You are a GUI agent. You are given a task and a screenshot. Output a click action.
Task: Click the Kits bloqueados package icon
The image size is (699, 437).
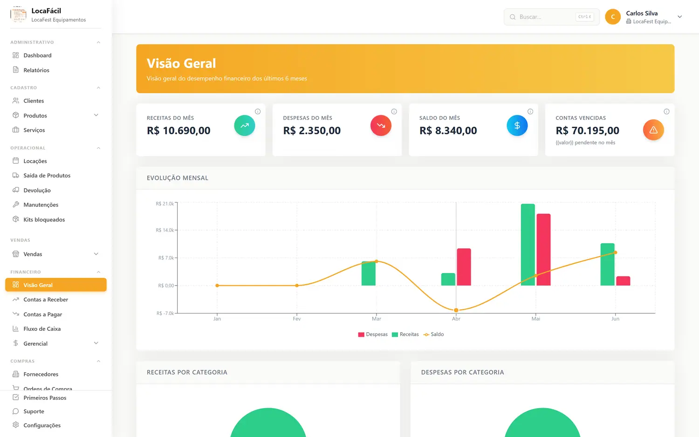coord(16,219)
